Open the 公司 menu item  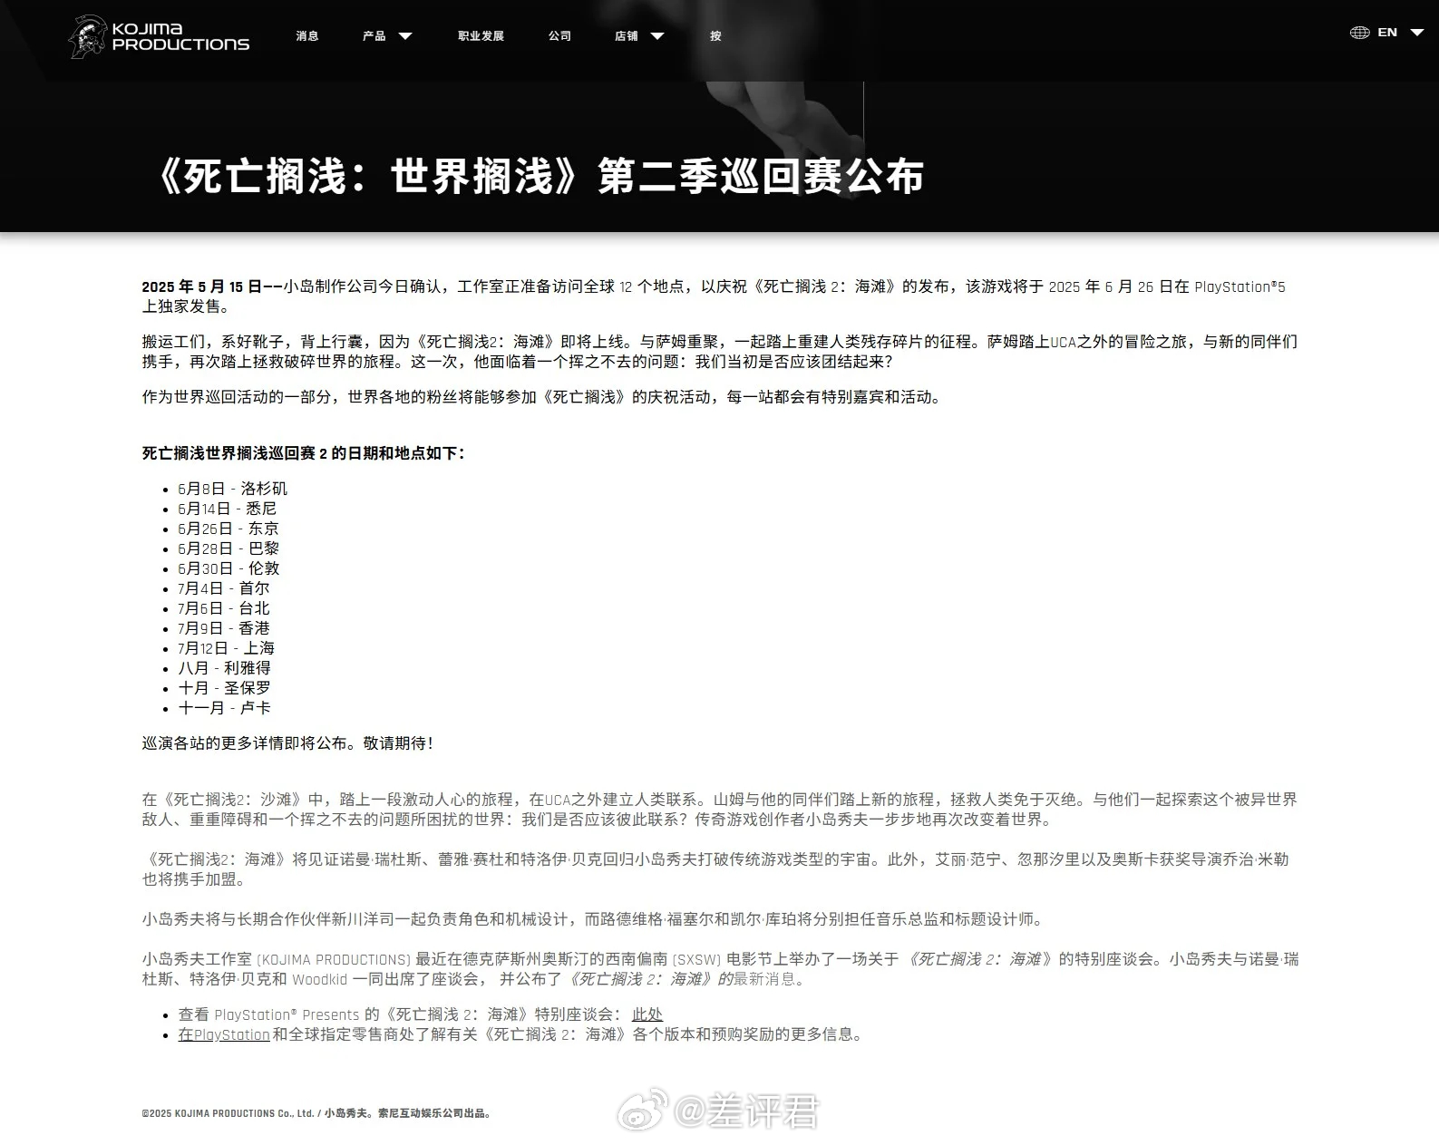tap(559, 36)
